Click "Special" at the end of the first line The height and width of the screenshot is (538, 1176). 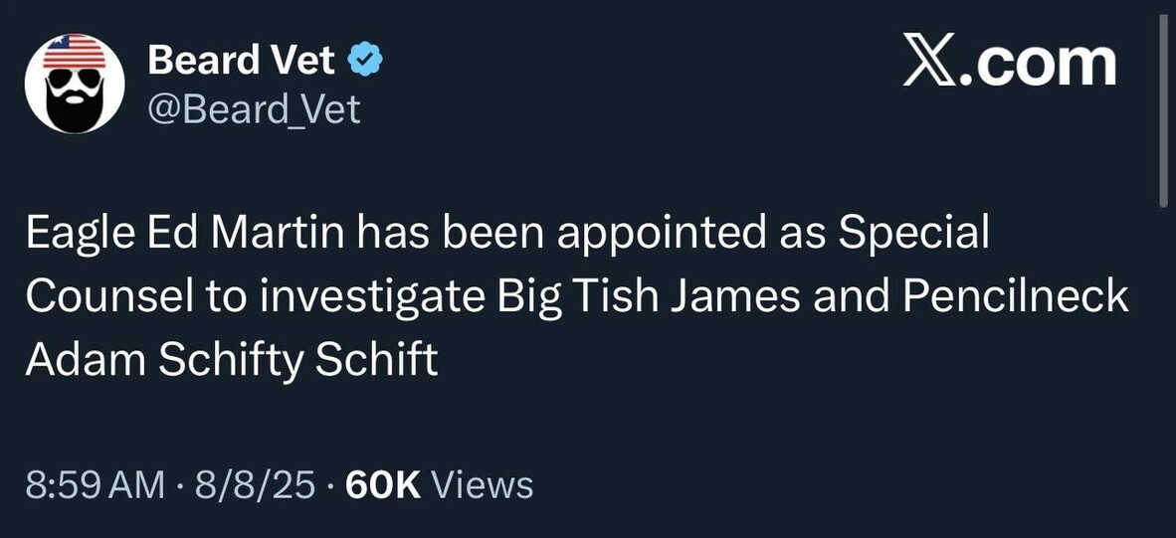915,234
